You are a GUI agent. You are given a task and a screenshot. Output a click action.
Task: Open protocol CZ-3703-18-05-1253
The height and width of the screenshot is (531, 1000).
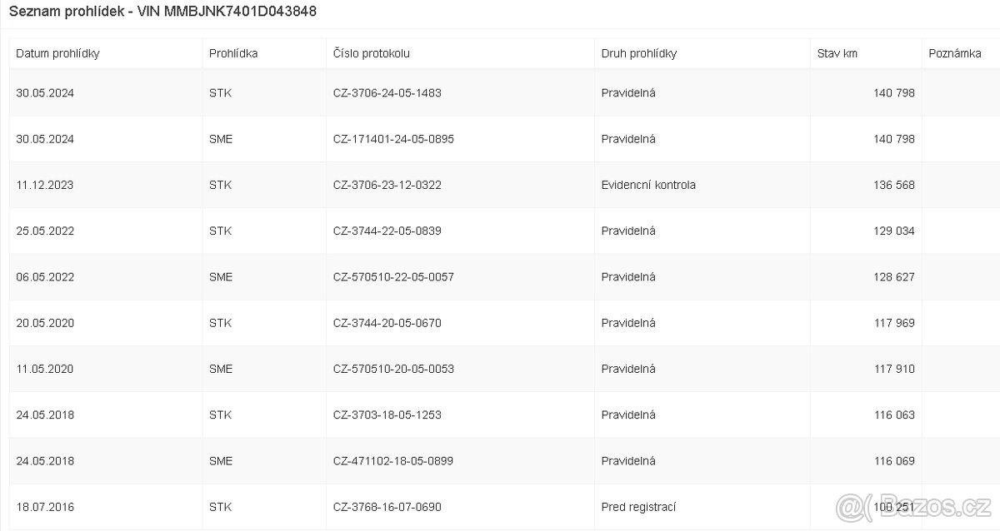(387, 414)
